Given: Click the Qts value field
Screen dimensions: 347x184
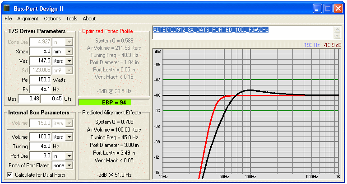Looking at the screenshot, I should 51,99.
